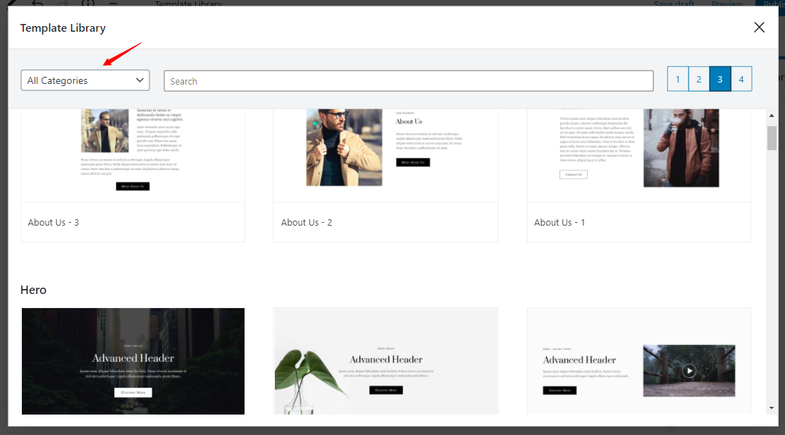This screenshot has width=785, height=435.
Task: Click Preview in the editor behind the dialog
Action: point(727,4)
